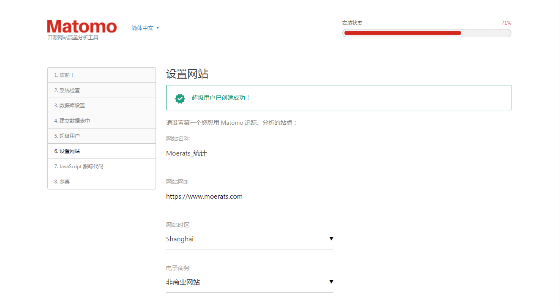The image size is (560, 306).
Task: Select step 3. 数据库设置 in sidebar
Action: point(101,106)
